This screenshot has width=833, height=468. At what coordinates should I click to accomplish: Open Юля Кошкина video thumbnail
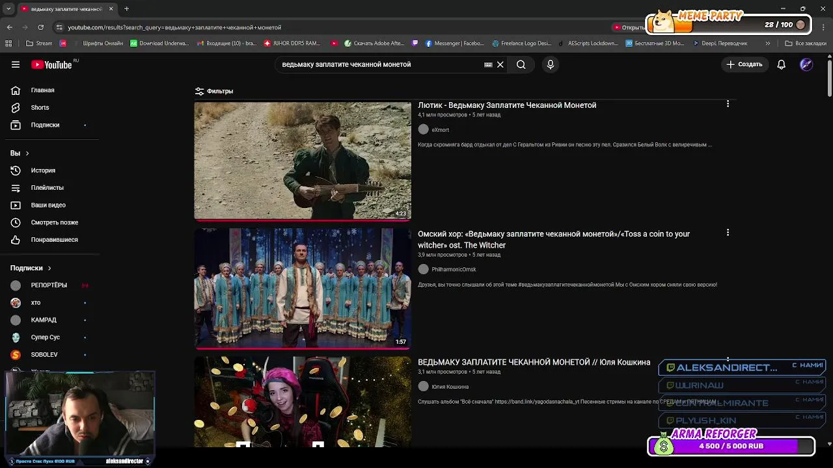click(x=303, y=402)
